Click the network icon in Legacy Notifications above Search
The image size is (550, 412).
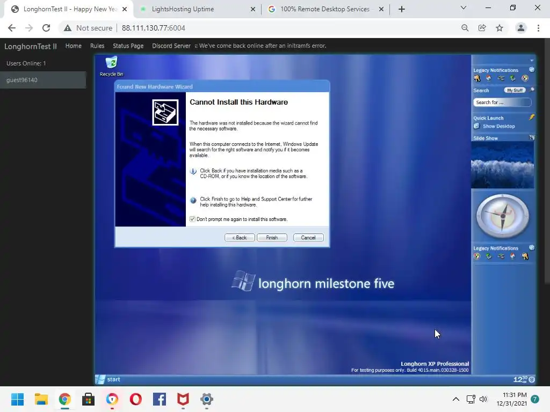tap(501, 78)
